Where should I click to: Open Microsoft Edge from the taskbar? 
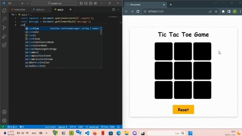point(118,133)
